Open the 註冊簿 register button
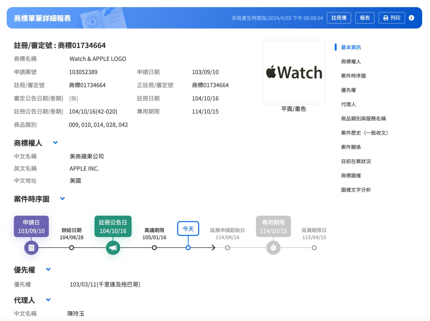Image resolution: width=430 pixels, height=321 pixels. point(339,18)
